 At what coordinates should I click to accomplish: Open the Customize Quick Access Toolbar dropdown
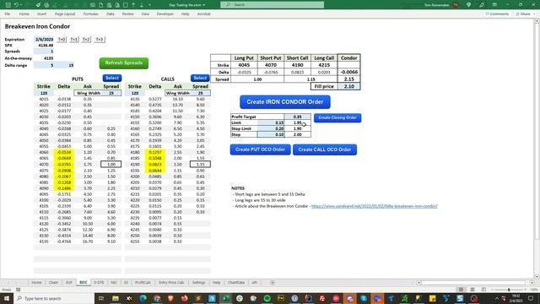[149, 5]
